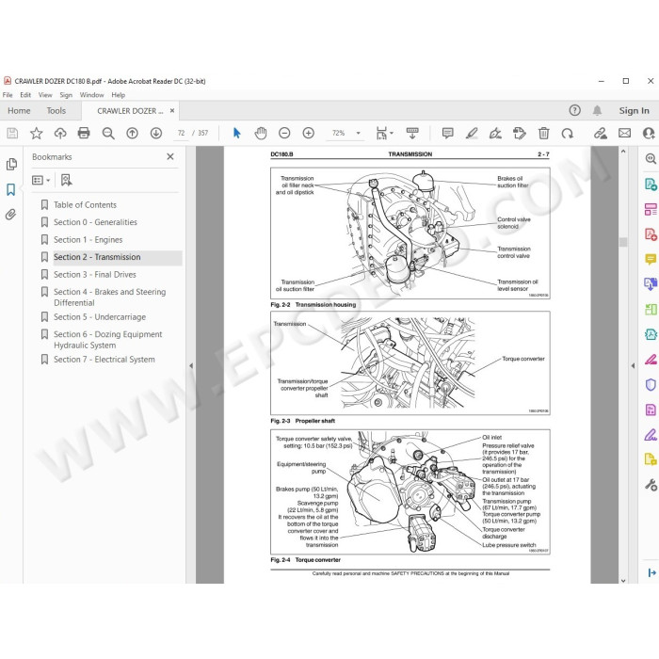Open Section 6 - Dozing Equipment bookmark

tap(108, 340)
